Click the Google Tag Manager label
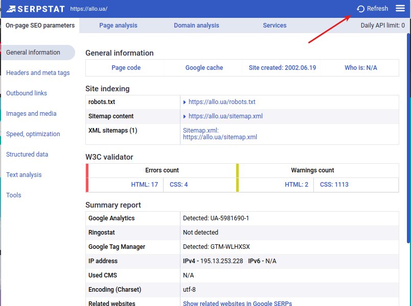This screenshot has height=306, width=411. pos(117,247)
